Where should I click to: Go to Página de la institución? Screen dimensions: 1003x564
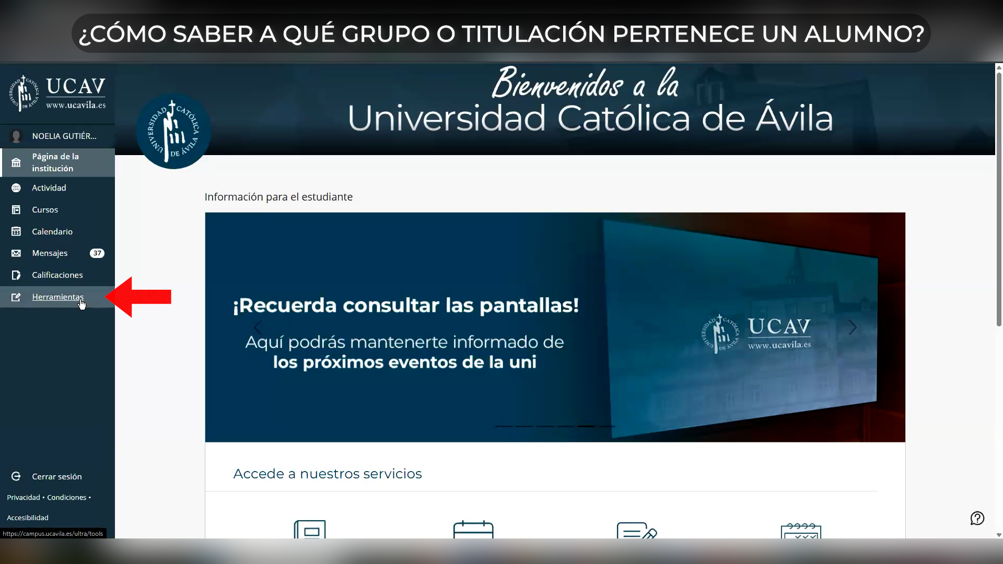pos(57,162)
